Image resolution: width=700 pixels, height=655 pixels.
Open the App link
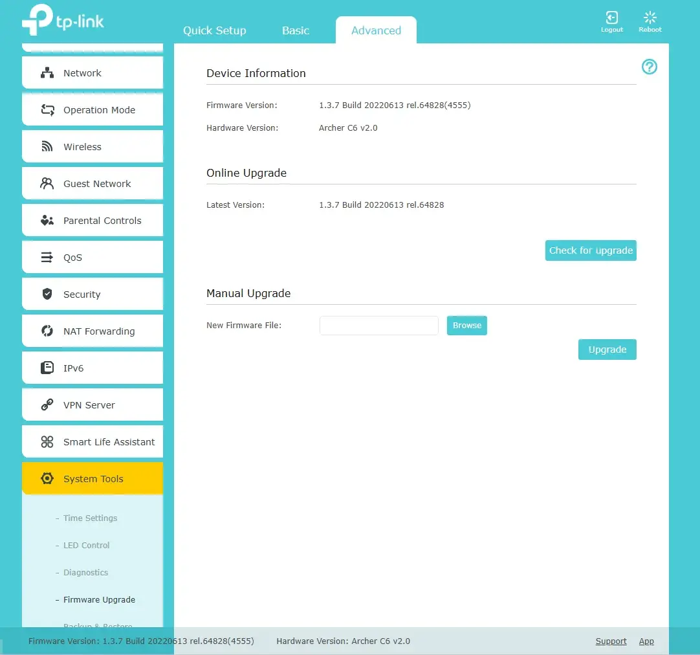[x=646, y=641]
